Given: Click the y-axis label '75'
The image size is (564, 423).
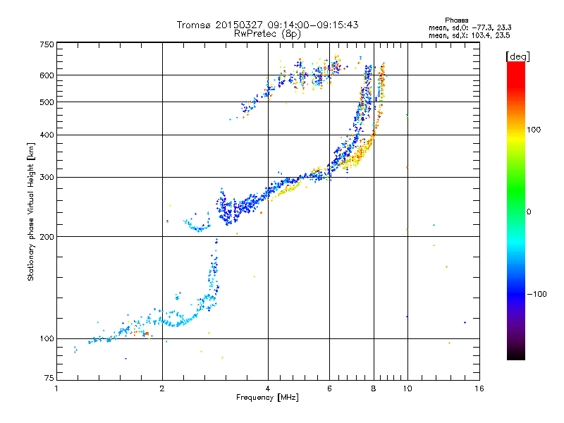Looking at the screenshot, I should point(49,378).
